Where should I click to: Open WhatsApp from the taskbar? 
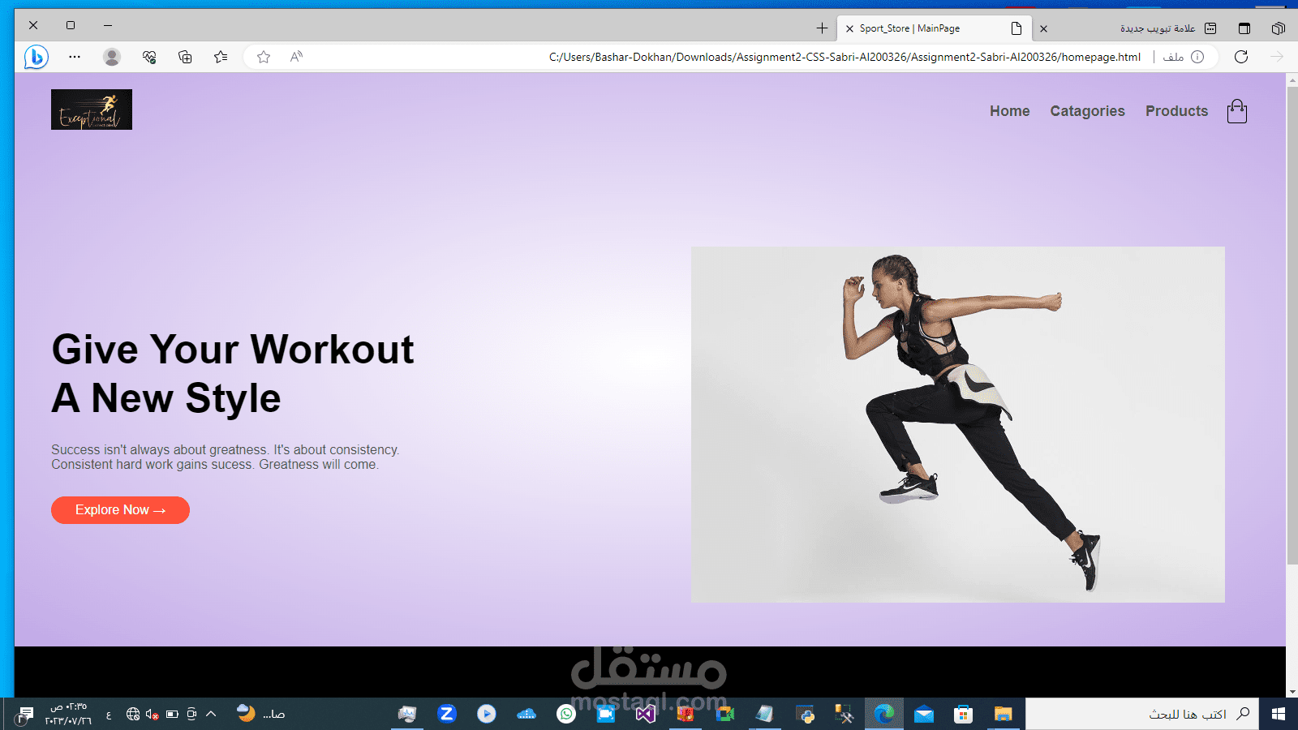[566, 714]
